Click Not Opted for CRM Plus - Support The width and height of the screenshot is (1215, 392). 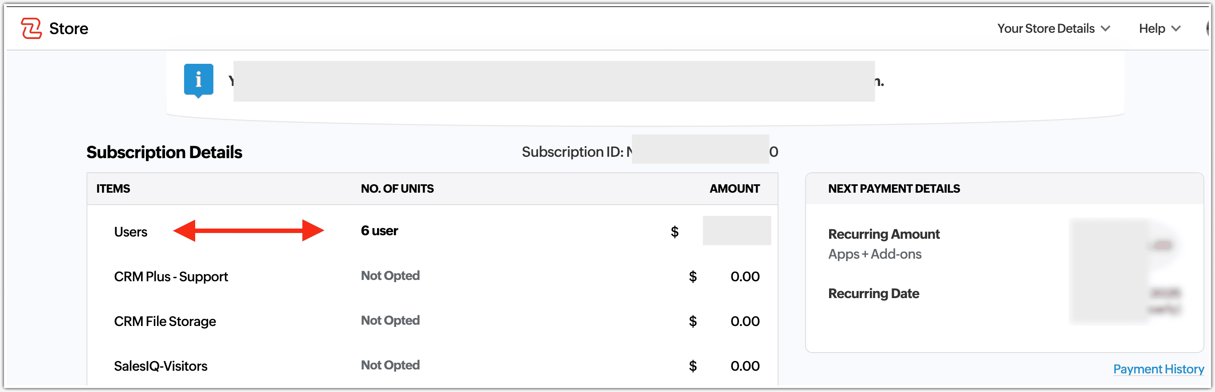[390, 276]
